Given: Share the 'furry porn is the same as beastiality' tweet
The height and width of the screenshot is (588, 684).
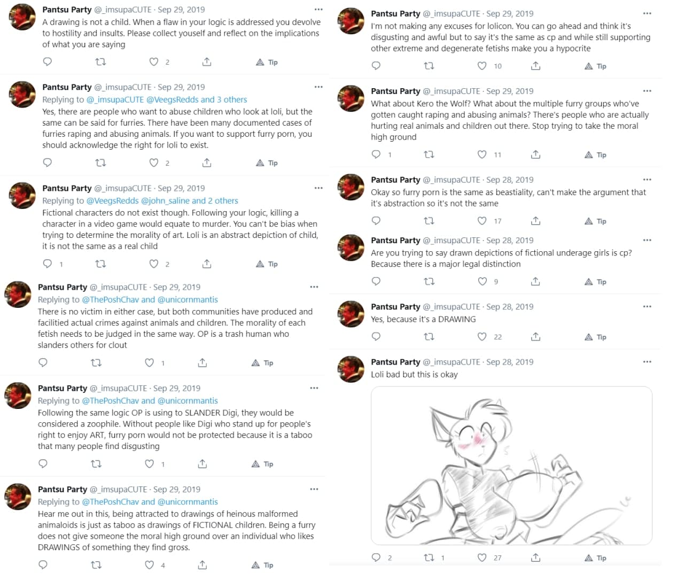Looking at the screenshot, I should click(535, 221).
